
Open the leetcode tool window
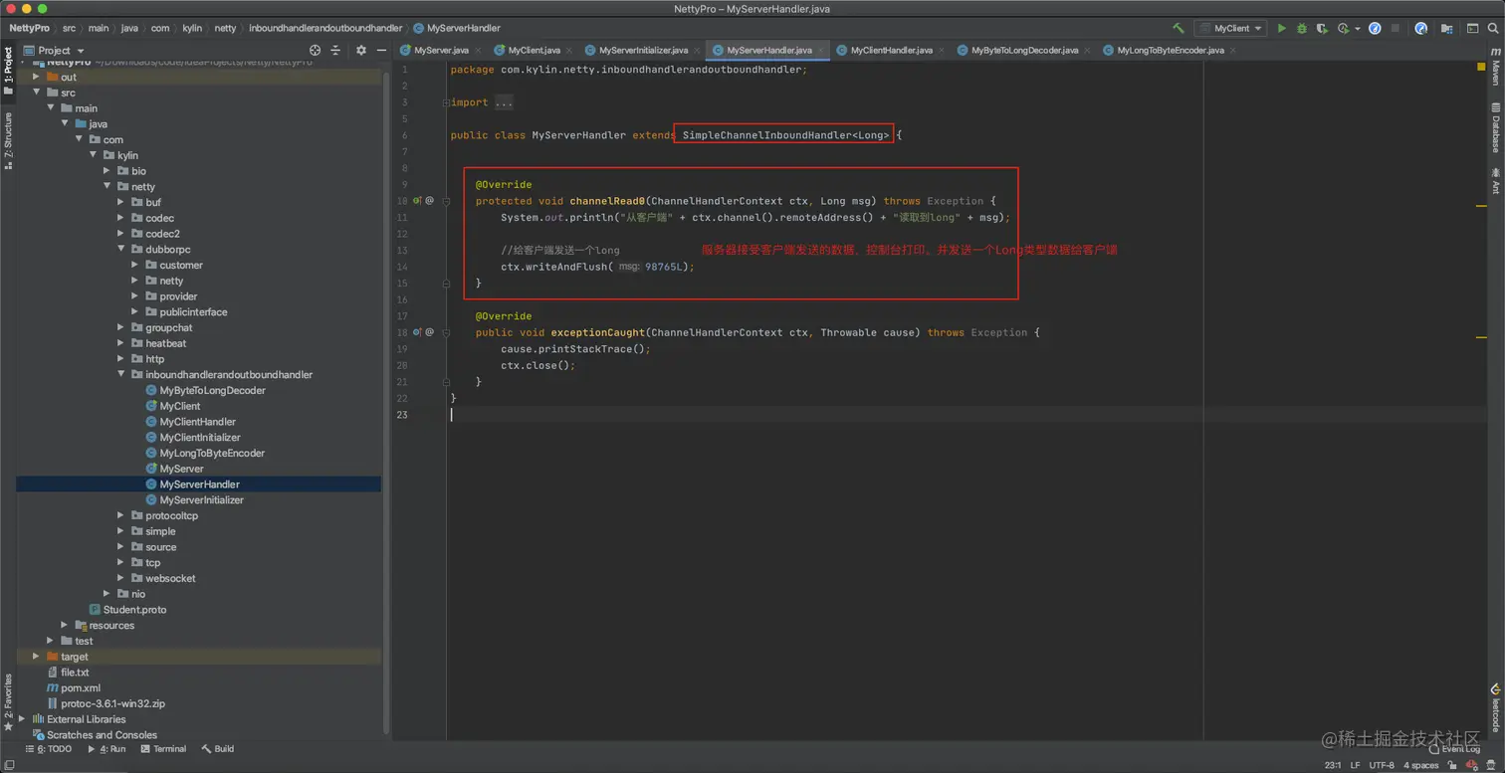pos(1495,707)
